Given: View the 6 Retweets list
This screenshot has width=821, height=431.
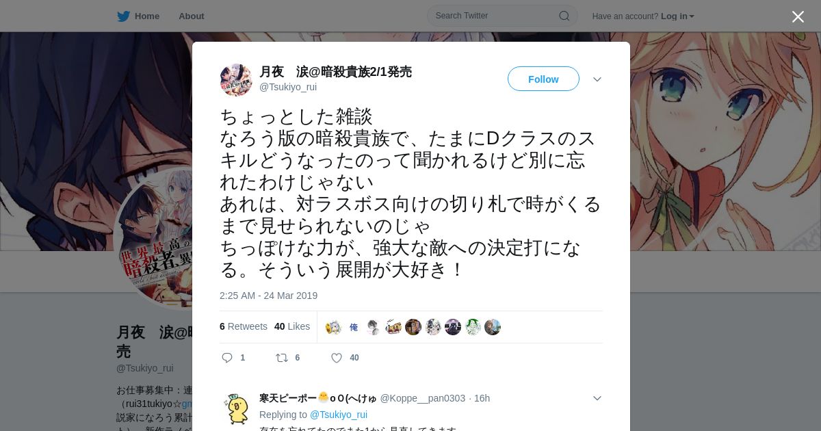Looking at the screenshot, I should click(244, 326).
